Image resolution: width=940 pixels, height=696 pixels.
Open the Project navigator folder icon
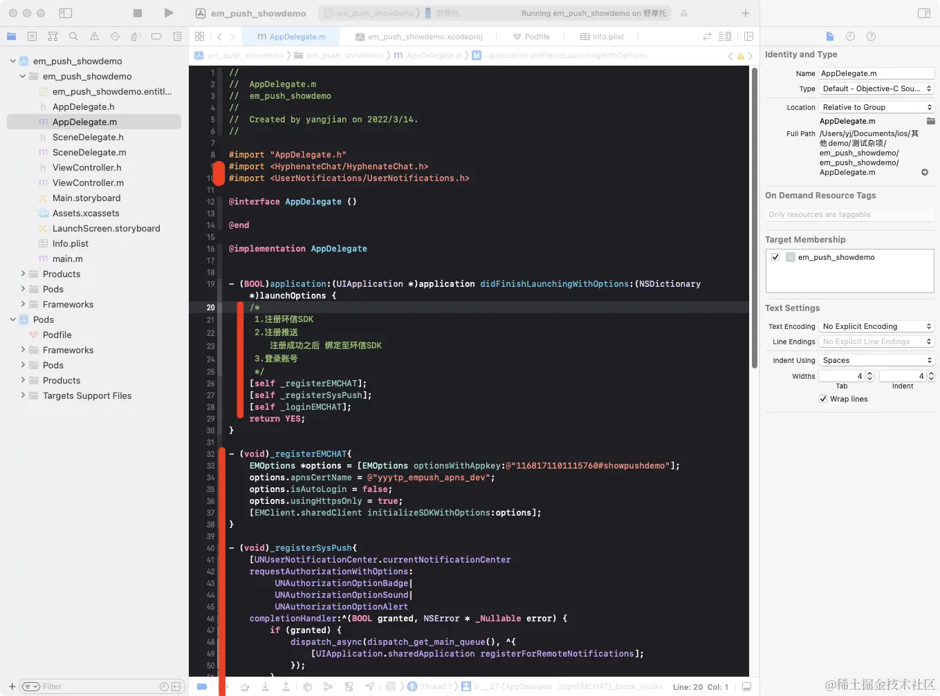(x=11, y=37)
